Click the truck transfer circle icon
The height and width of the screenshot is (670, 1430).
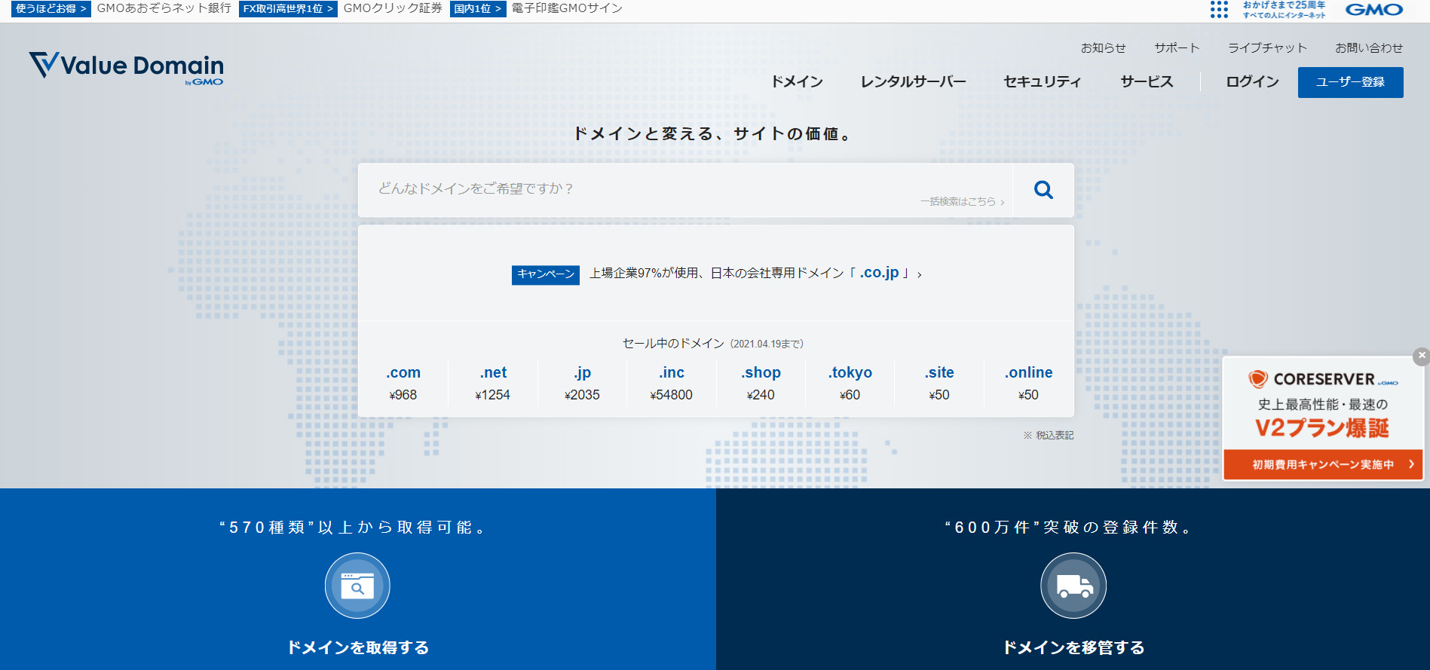(x=1073, y=586)
